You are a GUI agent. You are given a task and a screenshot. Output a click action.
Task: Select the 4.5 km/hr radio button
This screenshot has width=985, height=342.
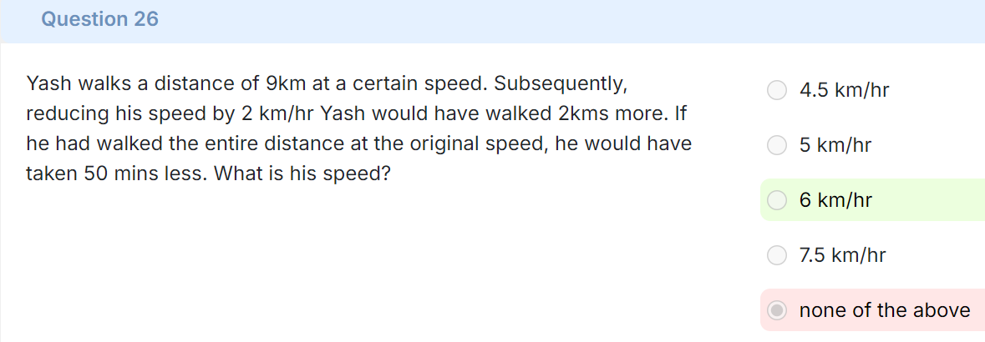click(x=777, y=90)
